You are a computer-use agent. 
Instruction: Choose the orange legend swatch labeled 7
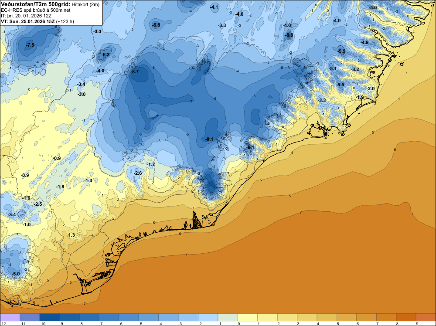(386, 317)
